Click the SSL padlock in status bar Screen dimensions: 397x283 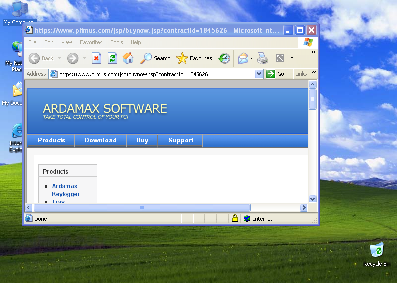click(235, 218)
